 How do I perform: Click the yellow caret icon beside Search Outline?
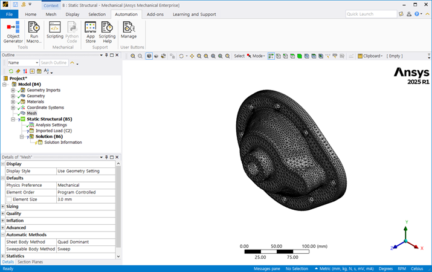72,63
